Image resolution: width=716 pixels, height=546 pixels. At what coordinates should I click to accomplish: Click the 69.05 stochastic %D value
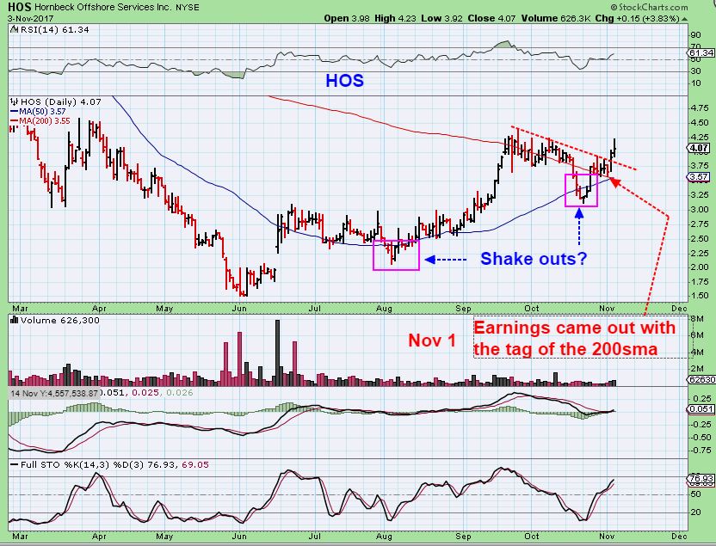[195, 465]
